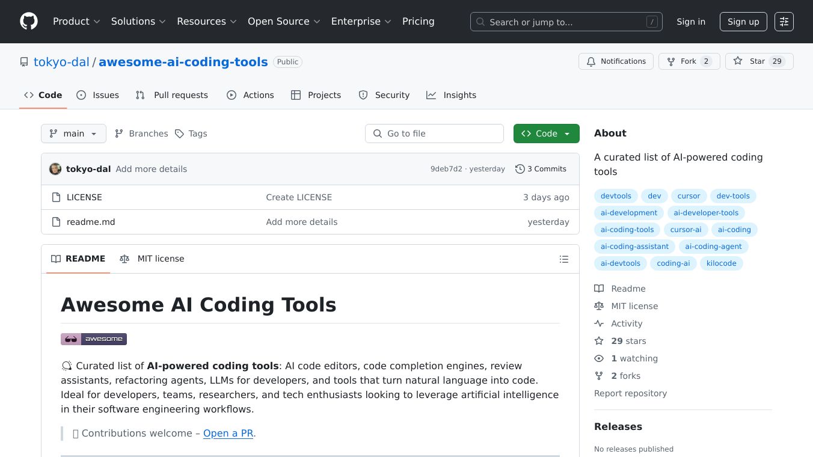Image resolution: width=813 pixels, height=457 pixels.
Task: Click the GitHub logo icon
Action: point(29,22)
